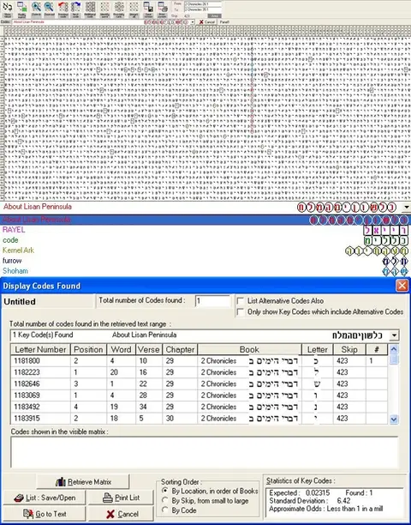Screen dimensions: 411x525
Task: Click the Identify word toolbar icon
Action: tap(104, 9)
